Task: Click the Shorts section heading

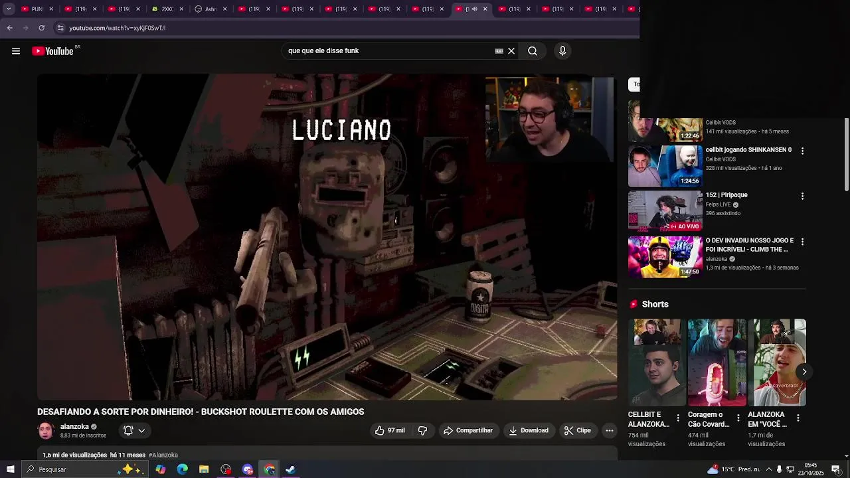Action: (x=655, y=304)
